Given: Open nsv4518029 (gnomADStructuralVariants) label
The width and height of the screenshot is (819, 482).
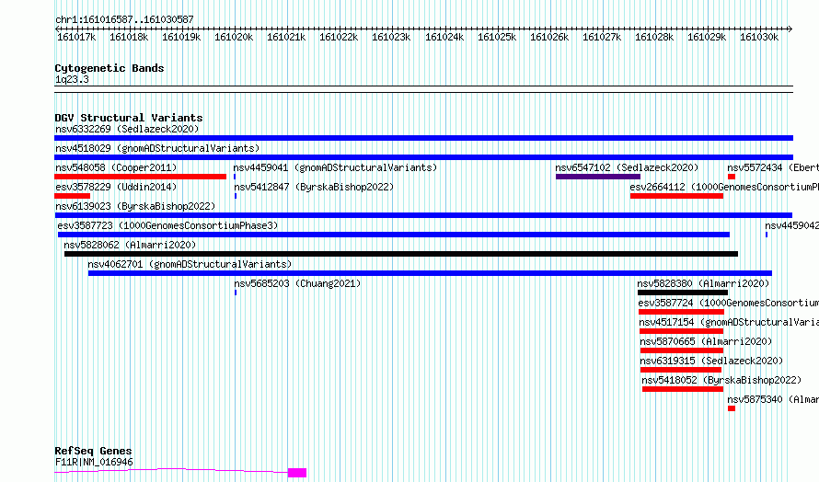Looking at the screenshot, I should point(157,148).
